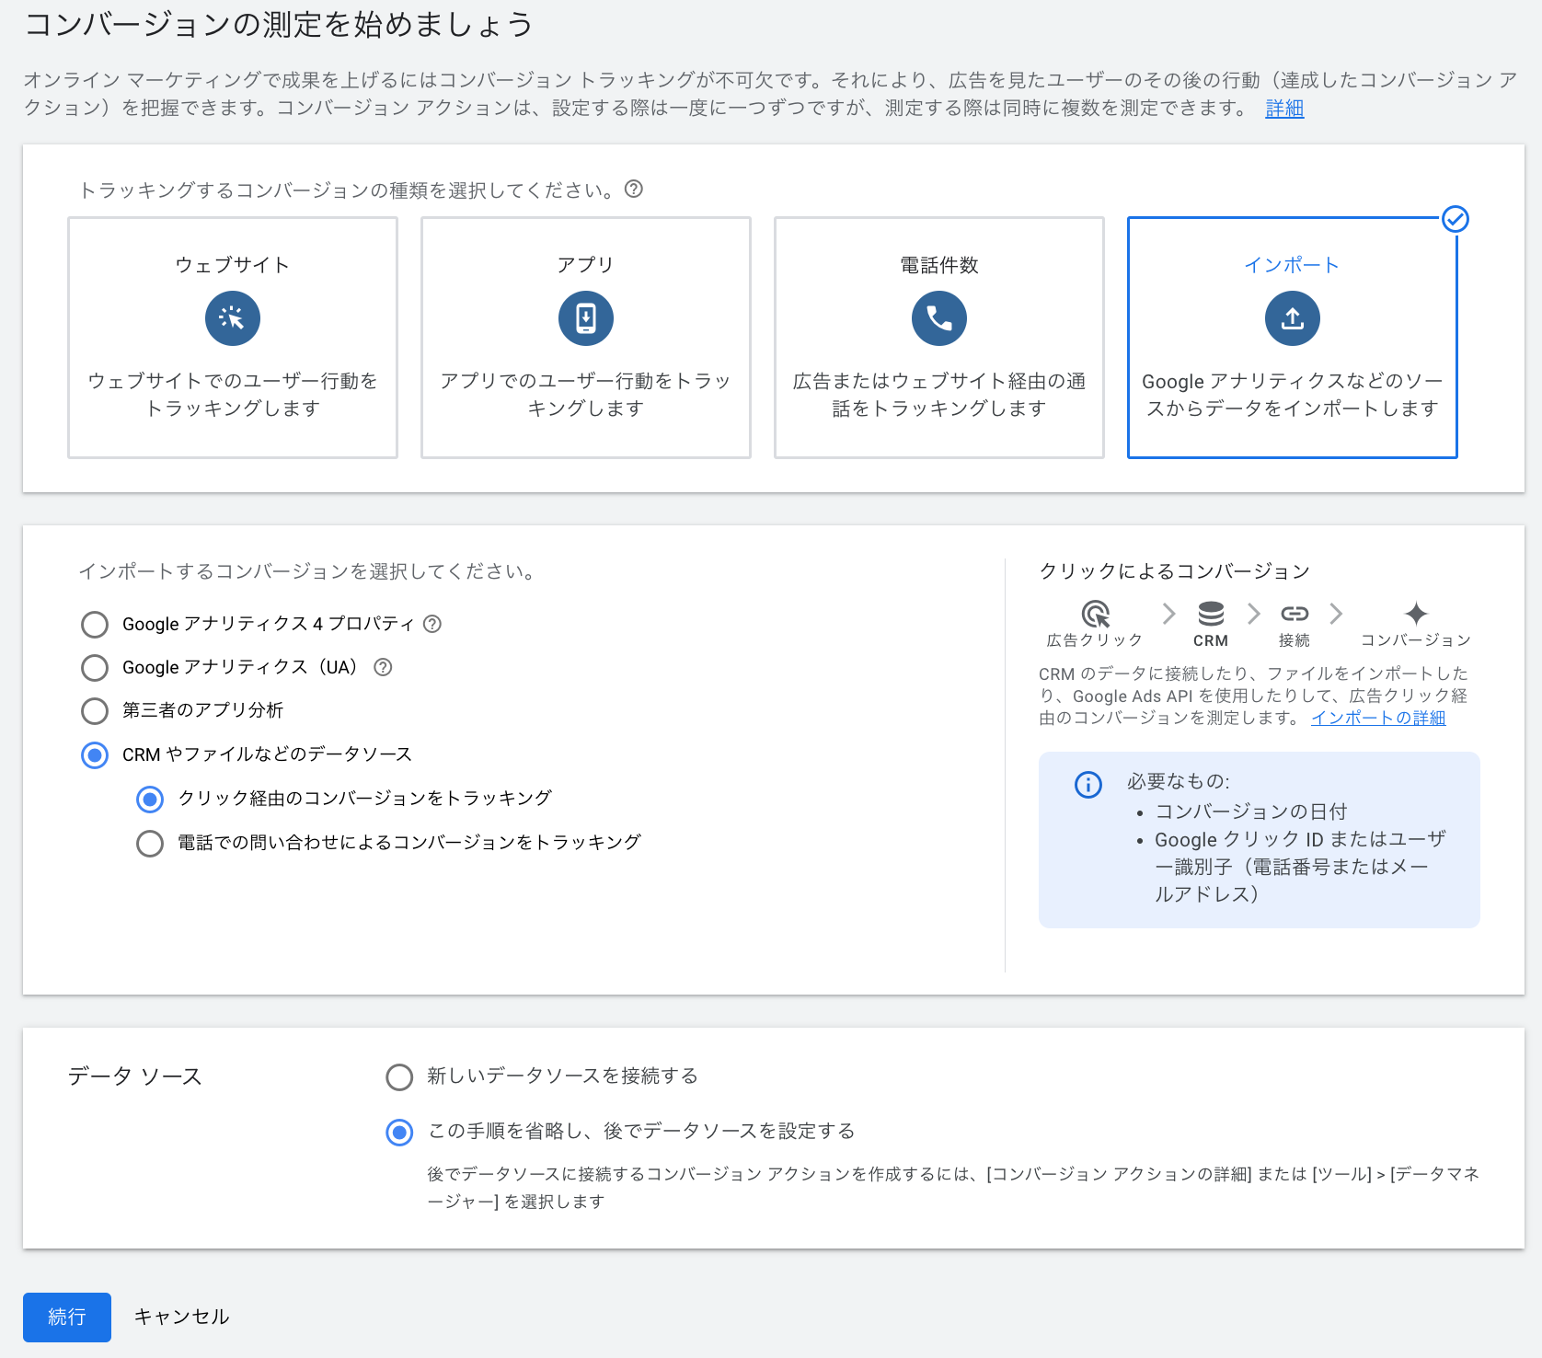Choose the 電話件数 conversion type card

click(x=939, y=338)
